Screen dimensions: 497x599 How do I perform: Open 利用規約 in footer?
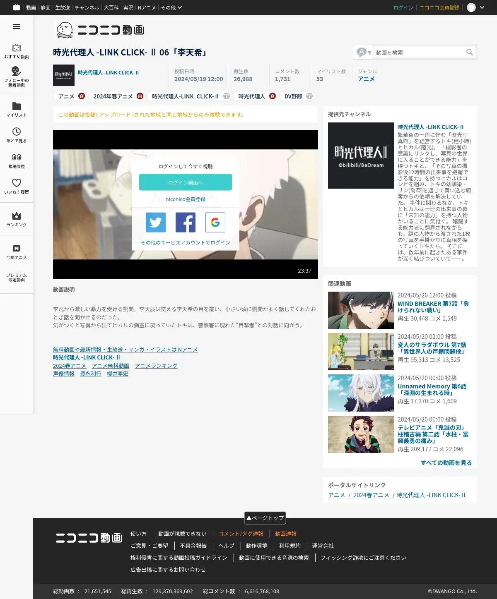(x=290, y=546)
